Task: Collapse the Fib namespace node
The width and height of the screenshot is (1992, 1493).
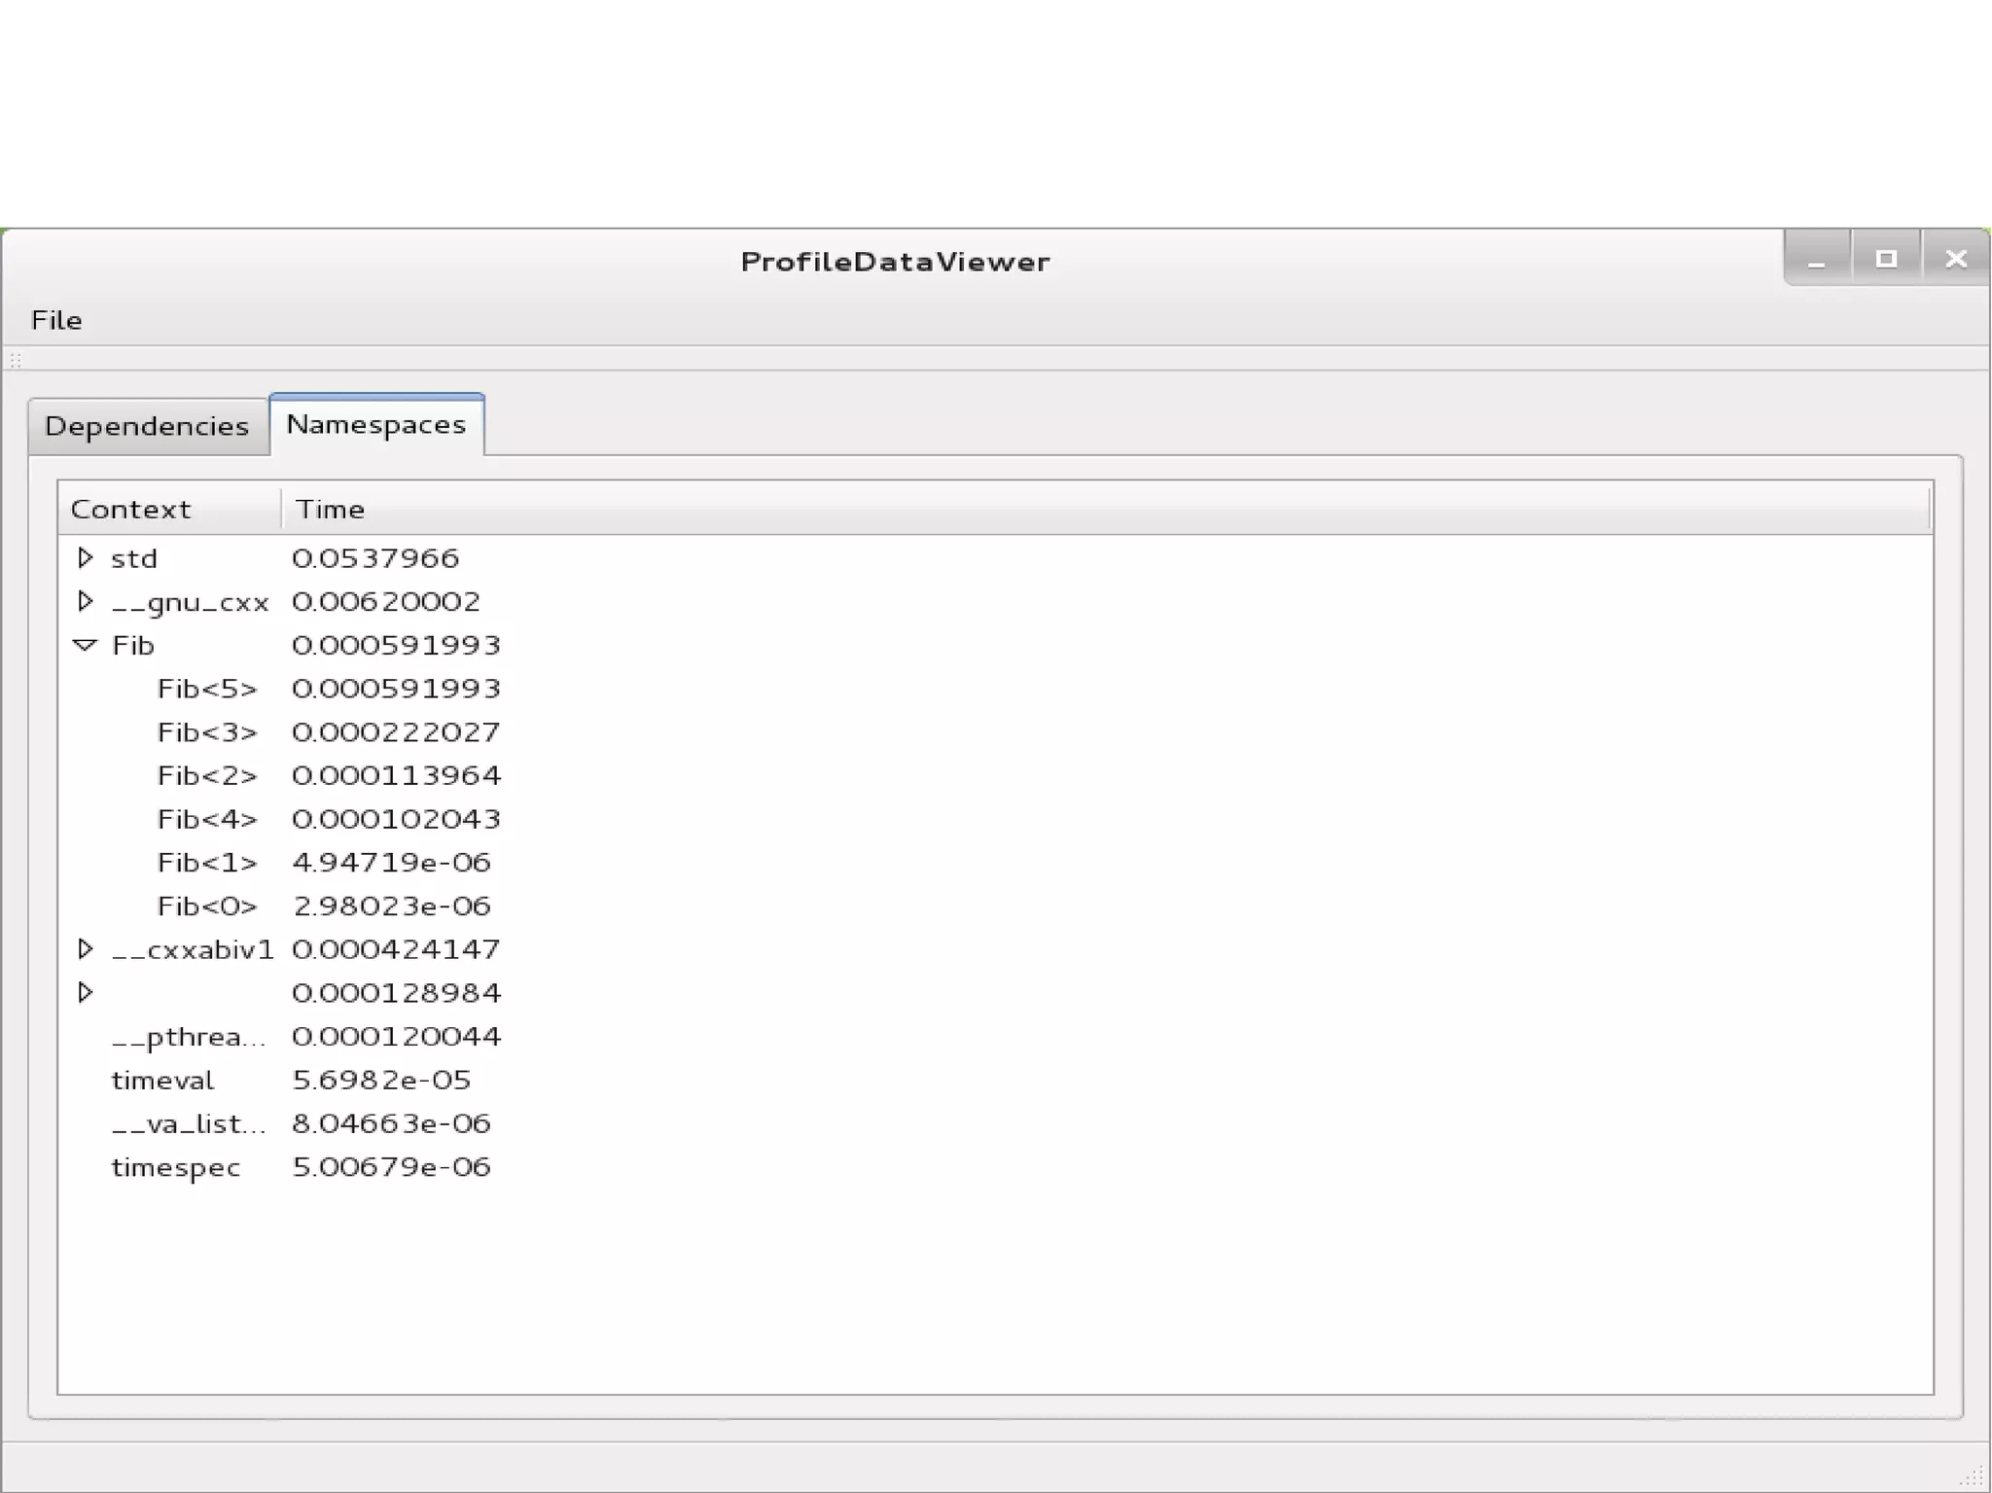Action: click(86, 645)
